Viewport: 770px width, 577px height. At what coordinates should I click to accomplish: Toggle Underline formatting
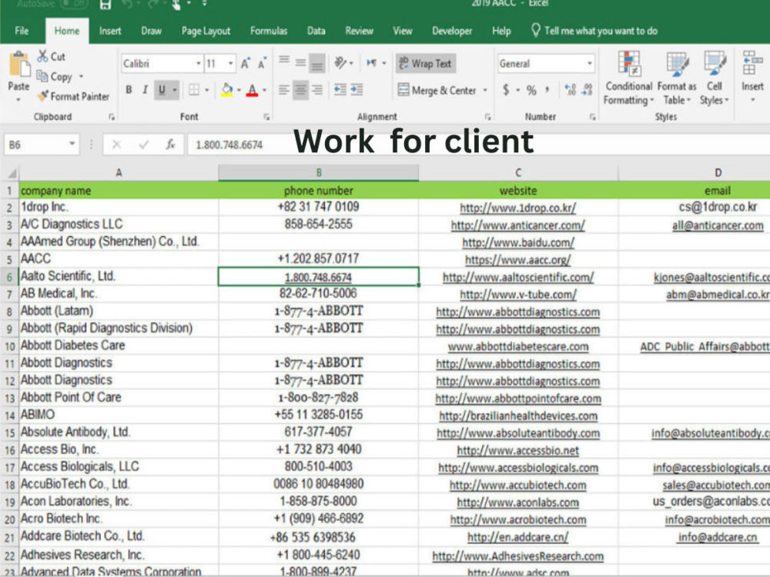click(x=161, y=90)
